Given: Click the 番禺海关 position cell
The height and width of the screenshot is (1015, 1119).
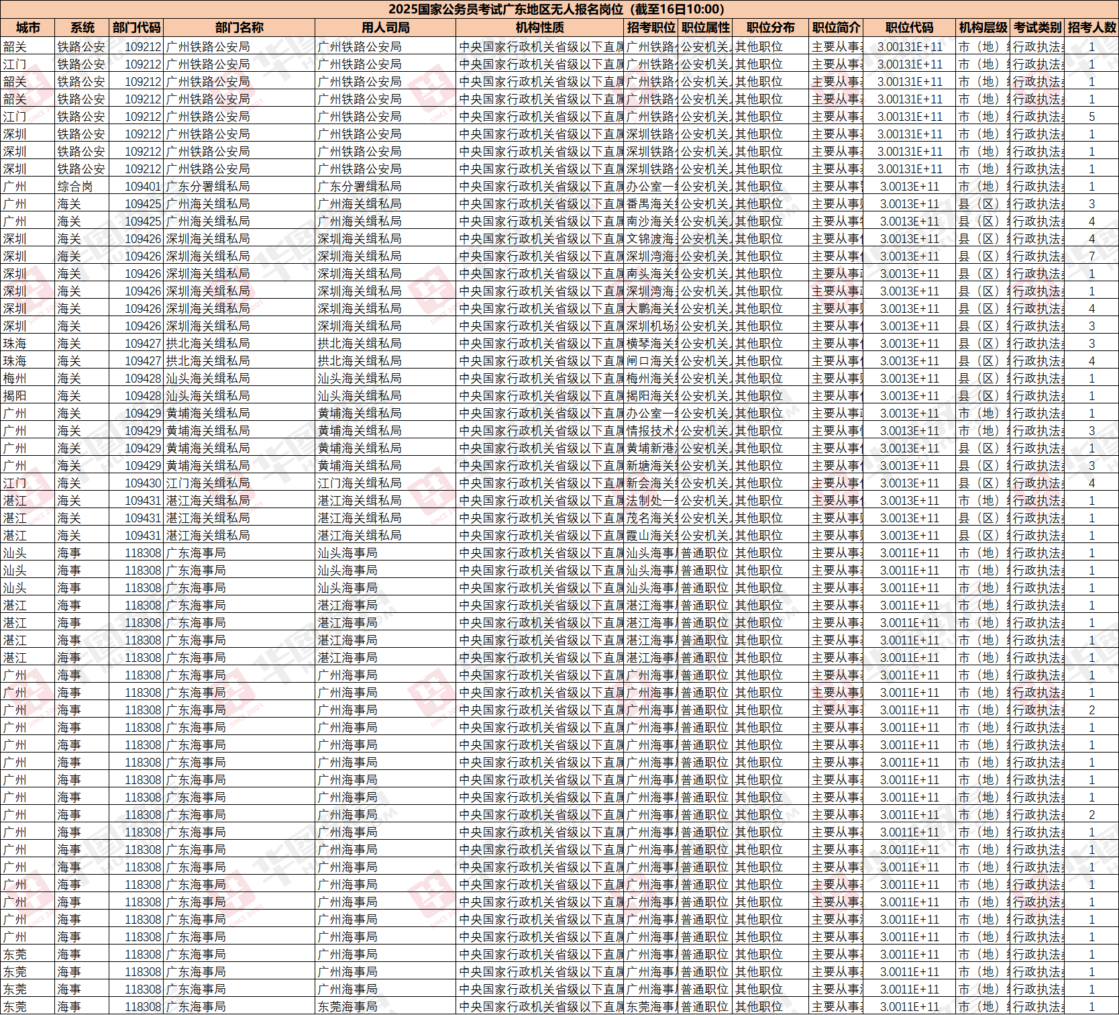Looking at the screenshot, I should (x=651, y=204).
